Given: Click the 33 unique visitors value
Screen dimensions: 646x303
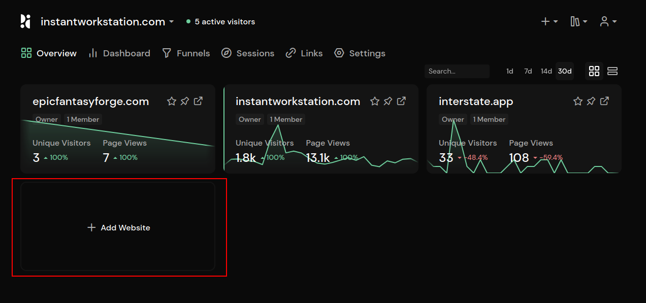Looking at the screenshot, I should tap(446, 158).
